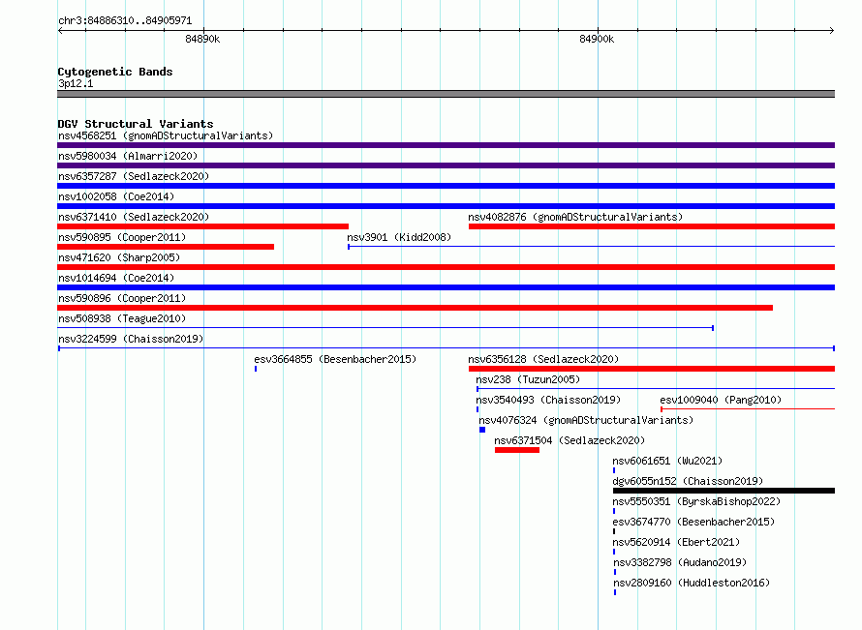
Task: Select the red bar under nsv6356128
Action: click(652, 369)
